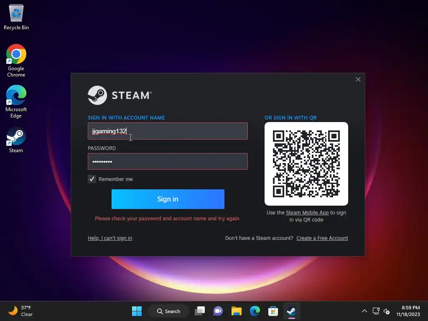Viewport: 428px width, 321px height.
Task: Click the Sign in button
Action: [168, 199]
